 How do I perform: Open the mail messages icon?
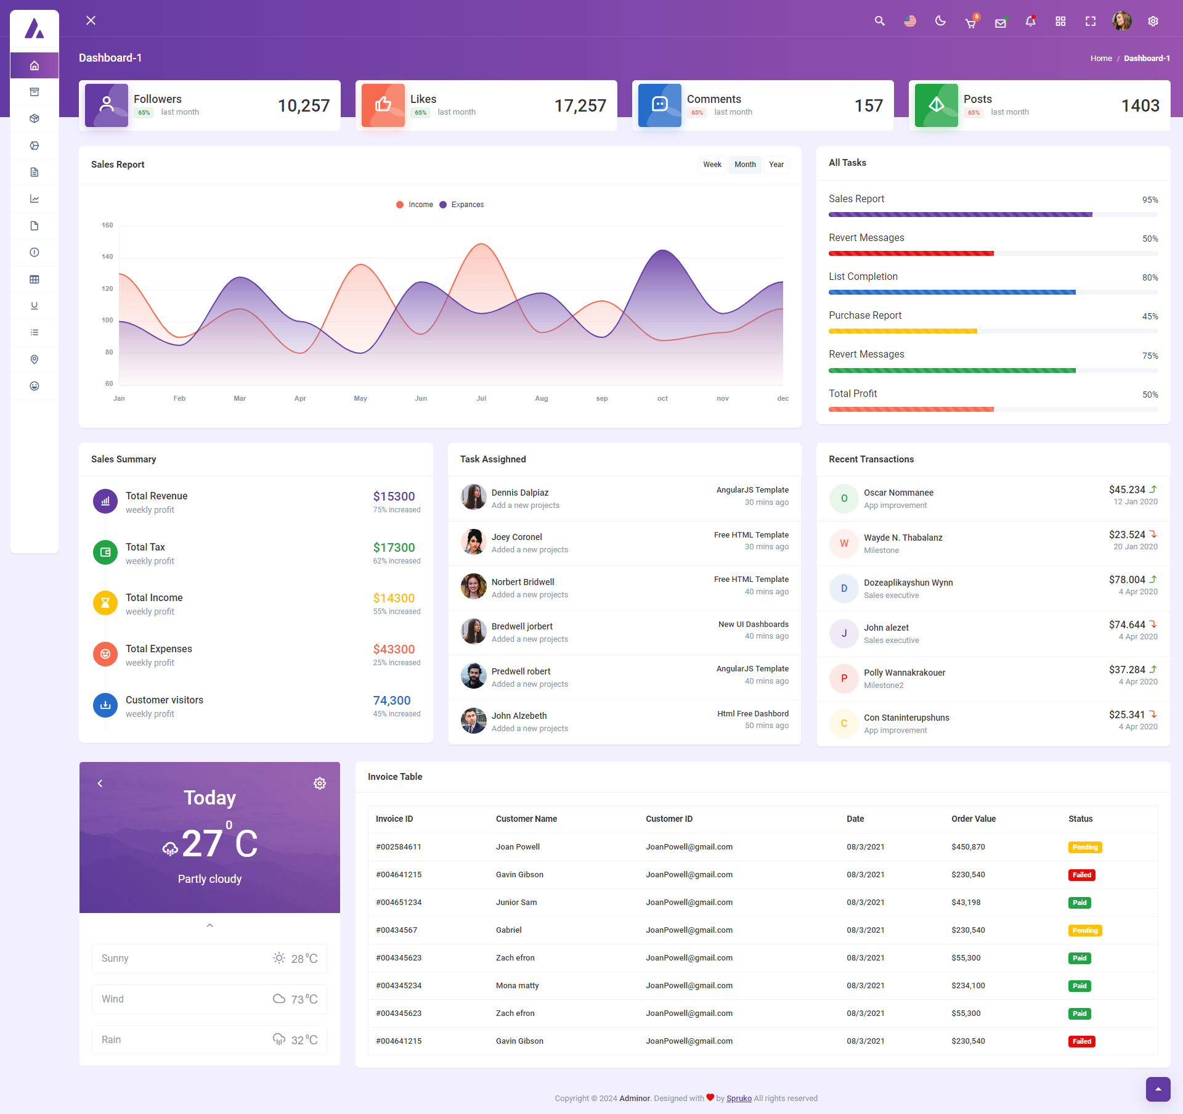tap(1001, 22)
